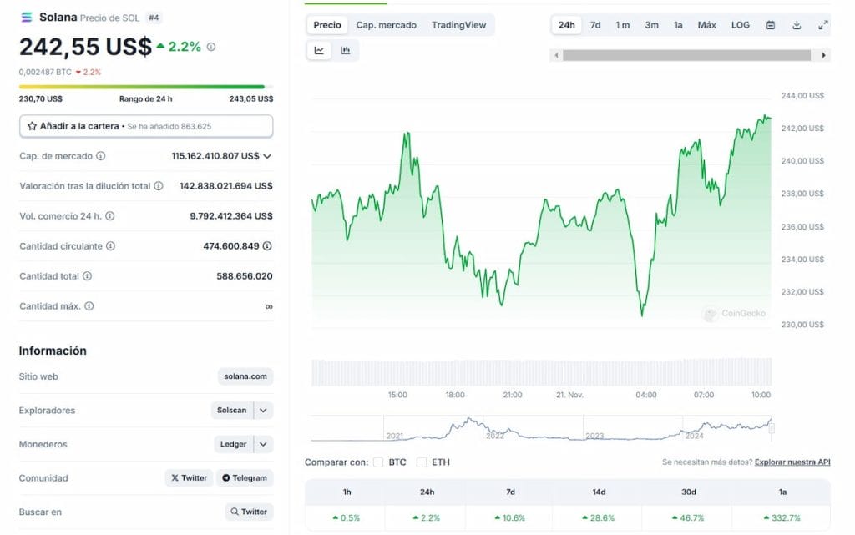
Task: Search Solana on Twitter
Action: pyautogui.click(x=249, y=512)
